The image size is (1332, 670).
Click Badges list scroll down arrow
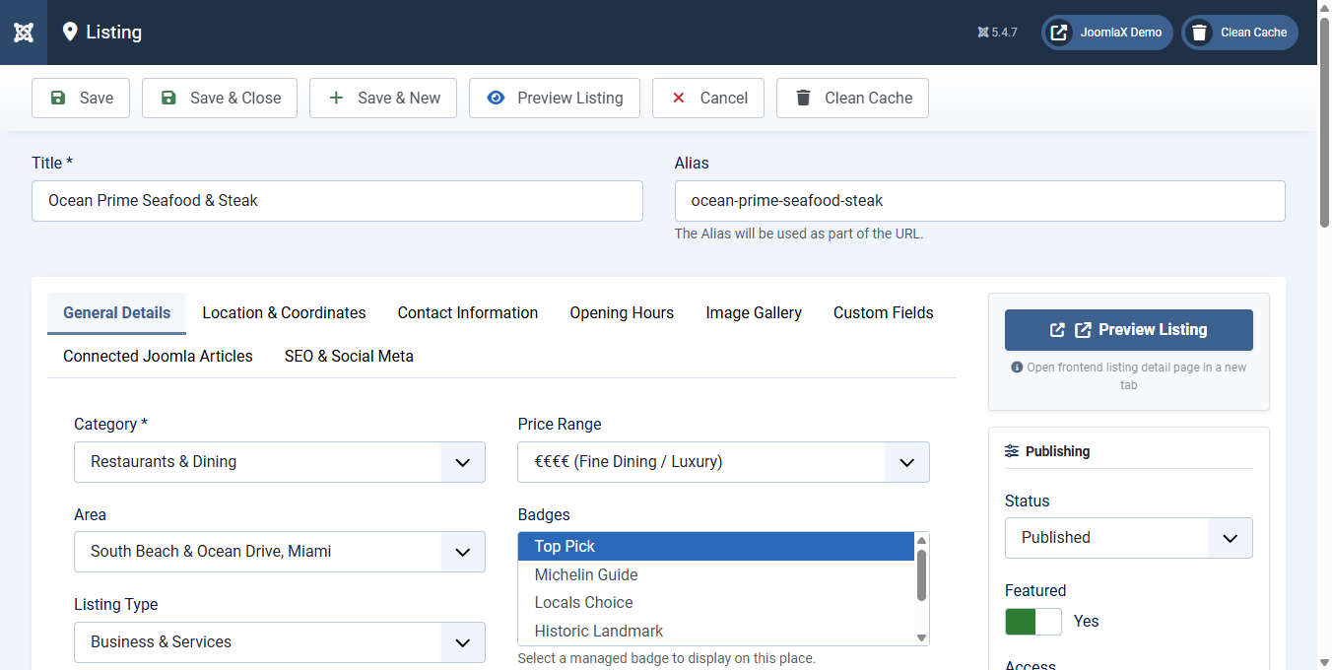tap(922, 638)
